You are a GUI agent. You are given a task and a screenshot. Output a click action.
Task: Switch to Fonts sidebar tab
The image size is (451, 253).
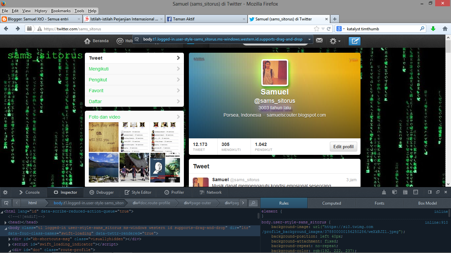point(379,203)
